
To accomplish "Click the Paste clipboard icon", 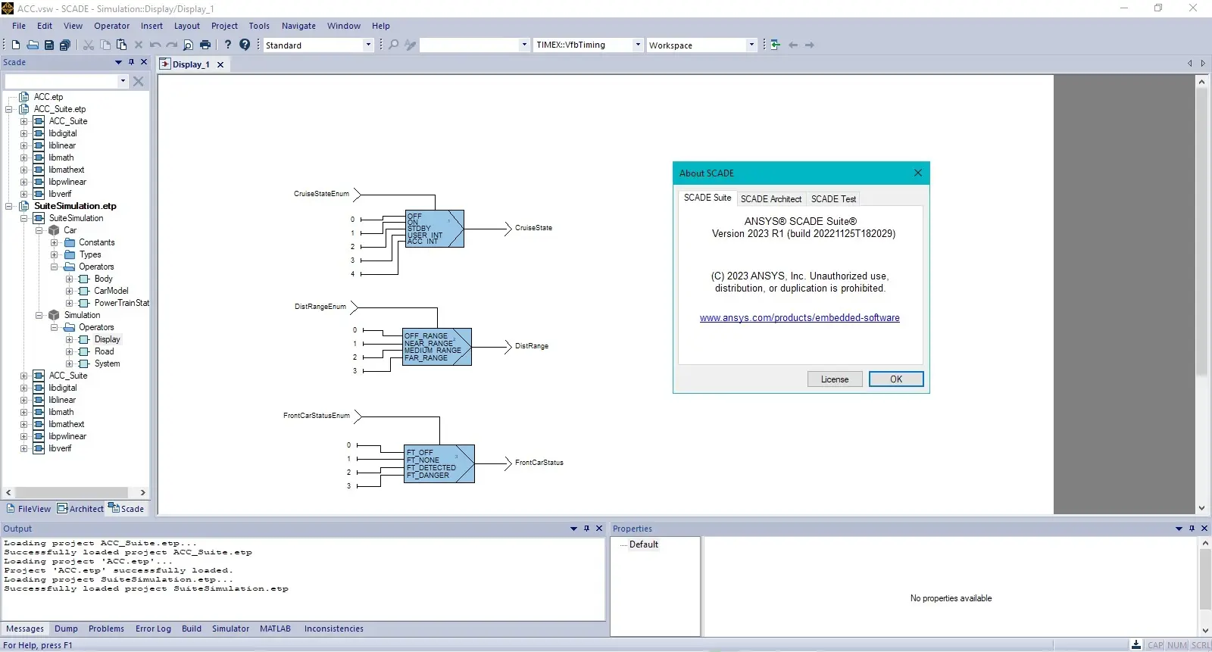I will tap(121, 45).
